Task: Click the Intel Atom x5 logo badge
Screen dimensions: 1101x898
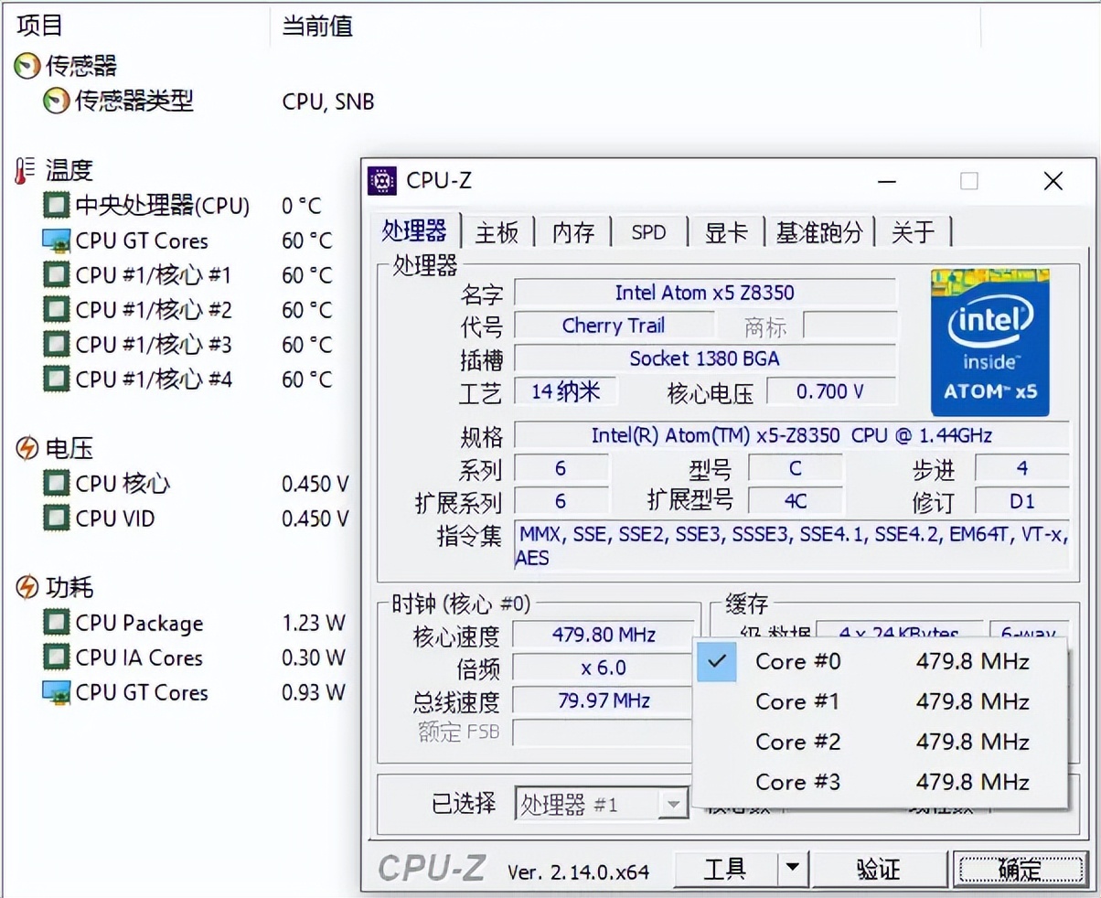Action: click(x=990, y=342)
